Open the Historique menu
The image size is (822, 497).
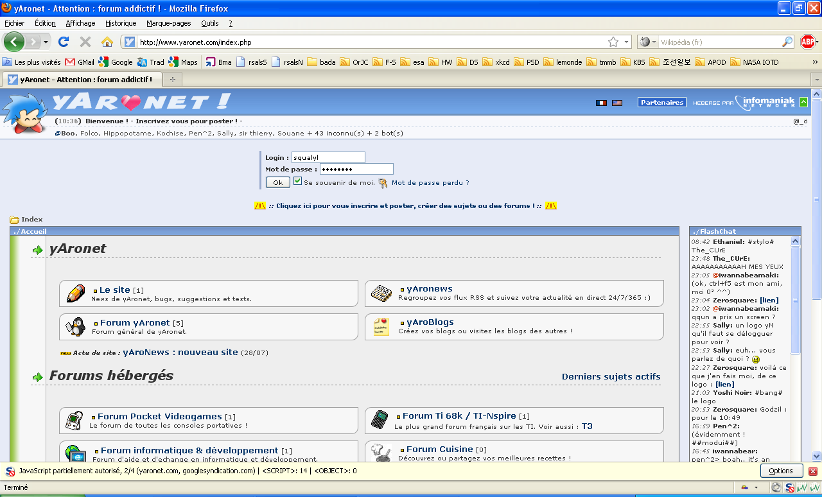point(121,23)
